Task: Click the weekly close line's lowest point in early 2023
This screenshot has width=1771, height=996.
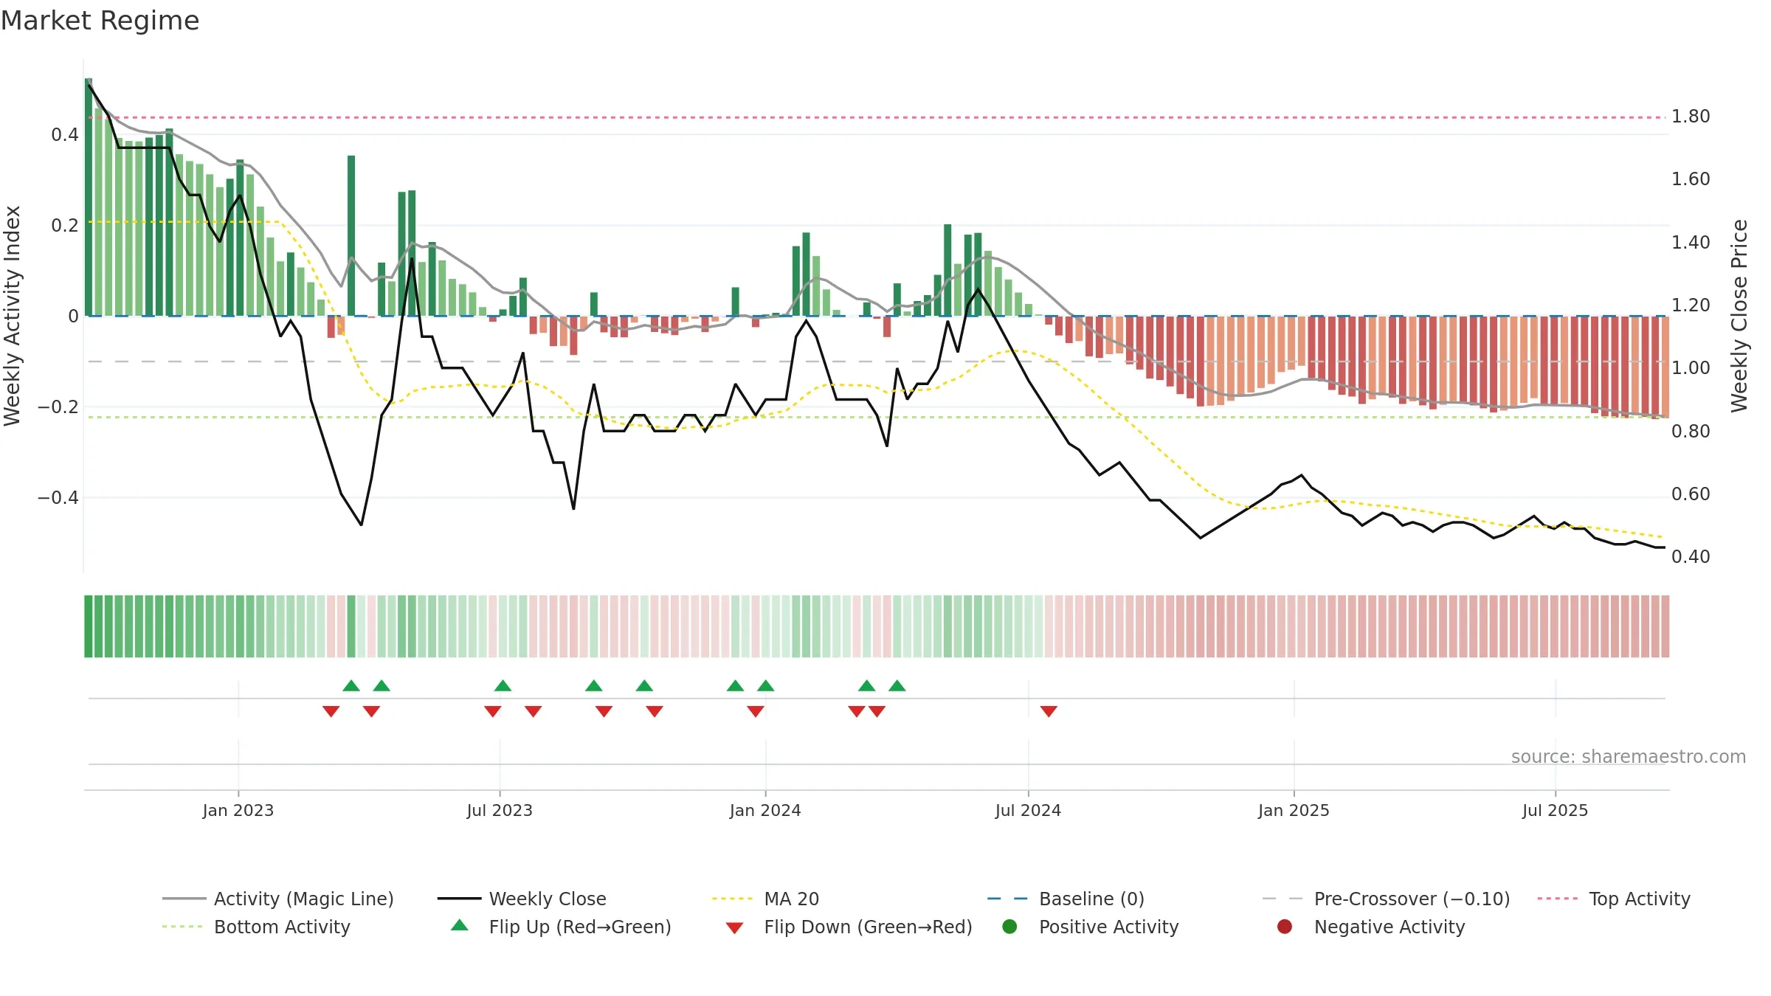Action: (362, 525)
